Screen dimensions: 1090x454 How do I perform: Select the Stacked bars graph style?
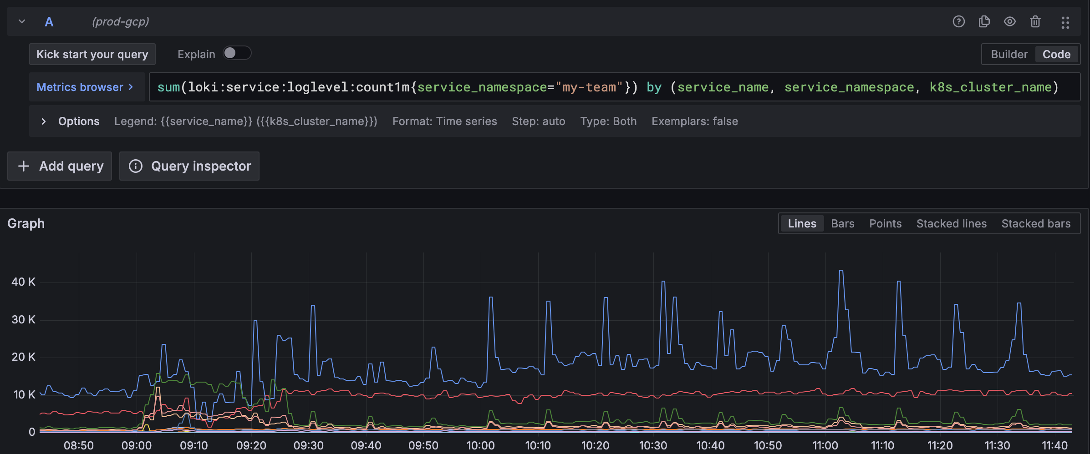1036,223
